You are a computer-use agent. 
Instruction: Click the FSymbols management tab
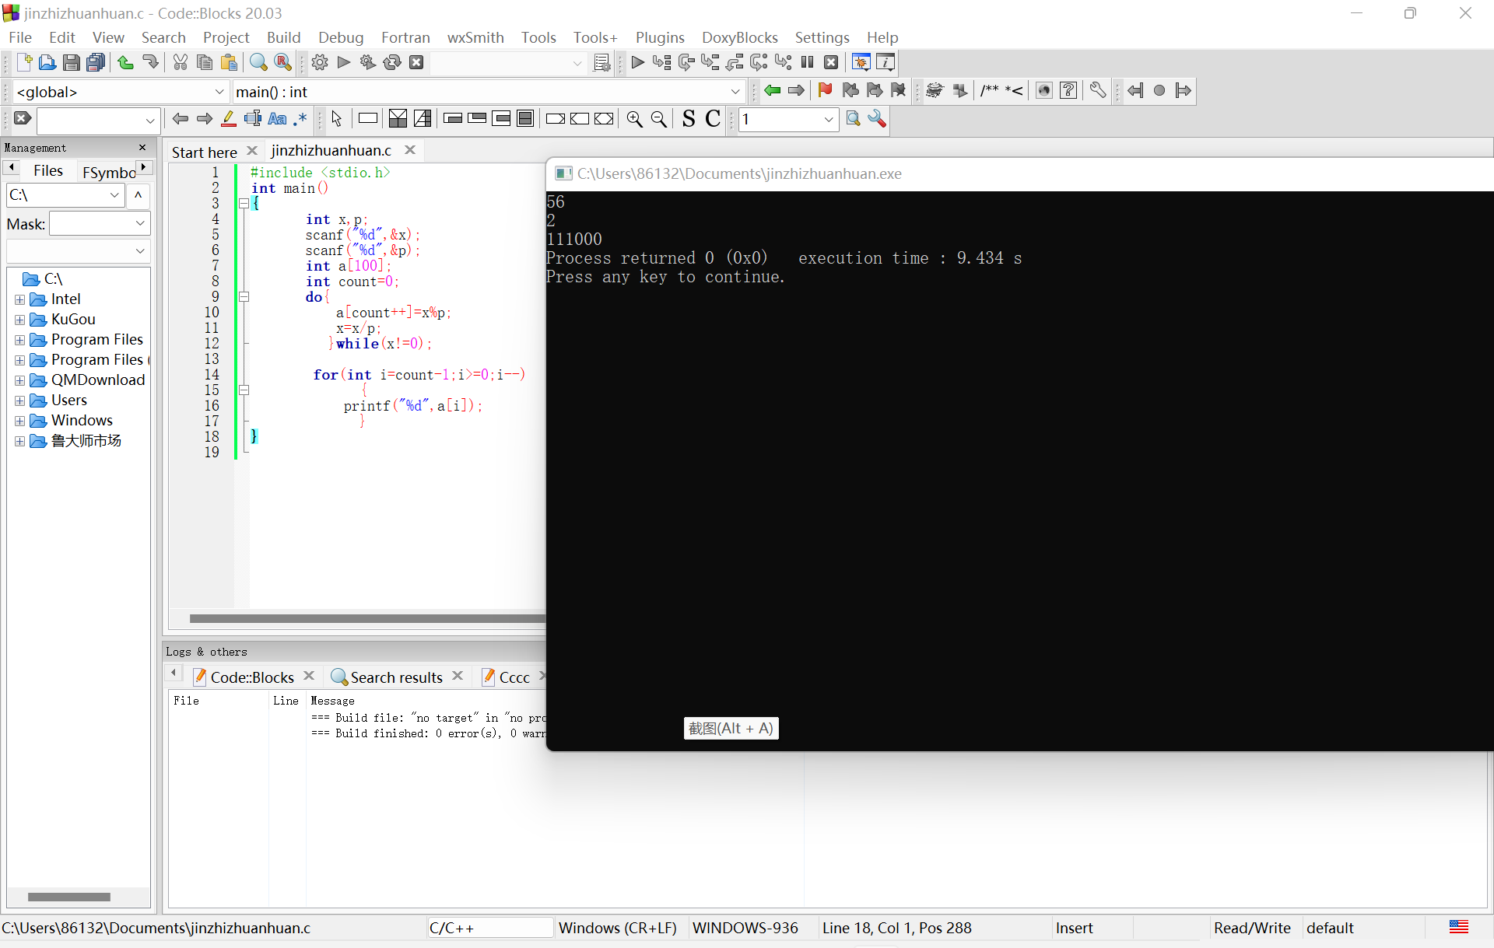(109, 172)
